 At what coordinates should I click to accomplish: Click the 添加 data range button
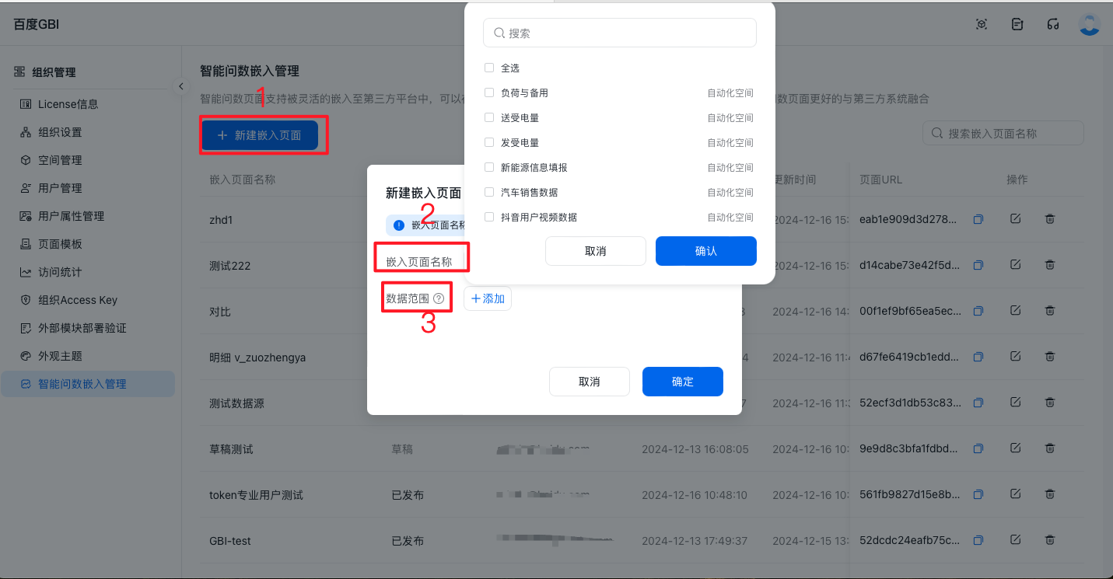pos(488,298)
